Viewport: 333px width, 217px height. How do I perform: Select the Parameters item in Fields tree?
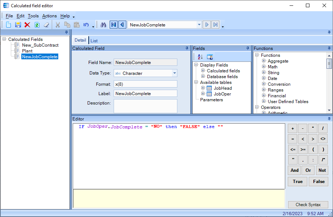(x=211, y=100)
